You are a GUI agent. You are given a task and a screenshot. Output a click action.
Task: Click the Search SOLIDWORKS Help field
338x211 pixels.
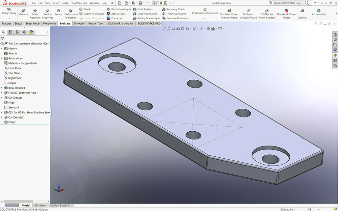click(x=286, y=3)
